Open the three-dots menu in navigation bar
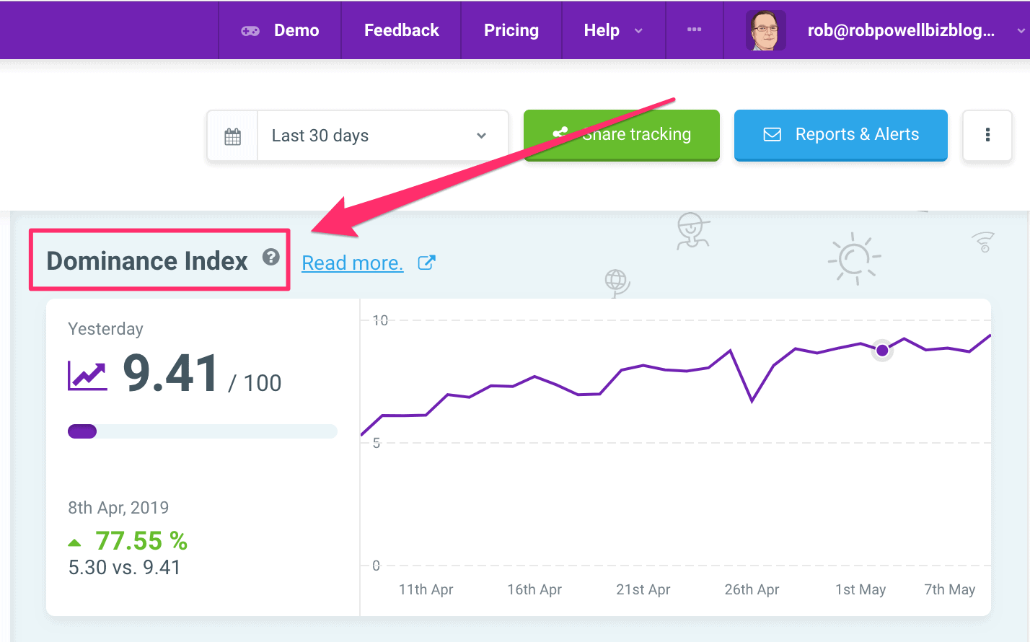 pyautogui.click(x=694, y=30)
